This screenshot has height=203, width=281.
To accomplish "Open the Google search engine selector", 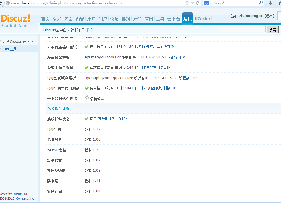I will coord(208,3).
